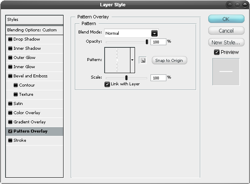
Task: Toggle the Preview checkbox
Action: click(217, 52)
